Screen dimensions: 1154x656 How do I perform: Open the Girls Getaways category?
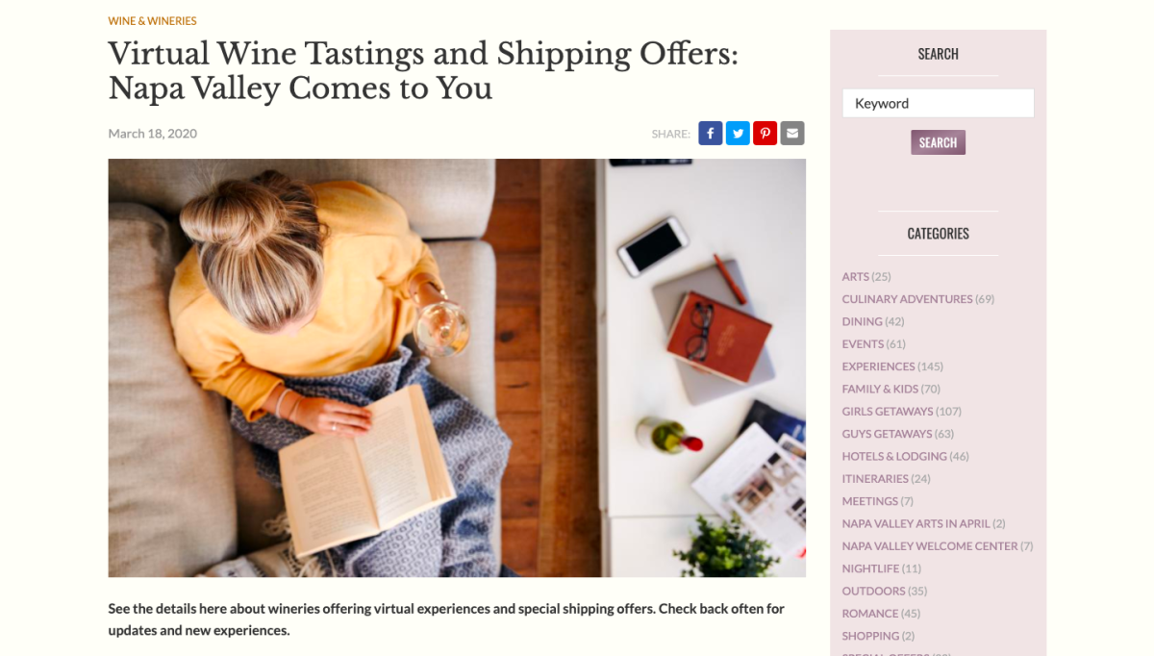(888, 412)
